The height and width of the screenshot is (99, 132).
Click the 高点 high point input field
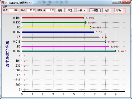coord(31,10)
